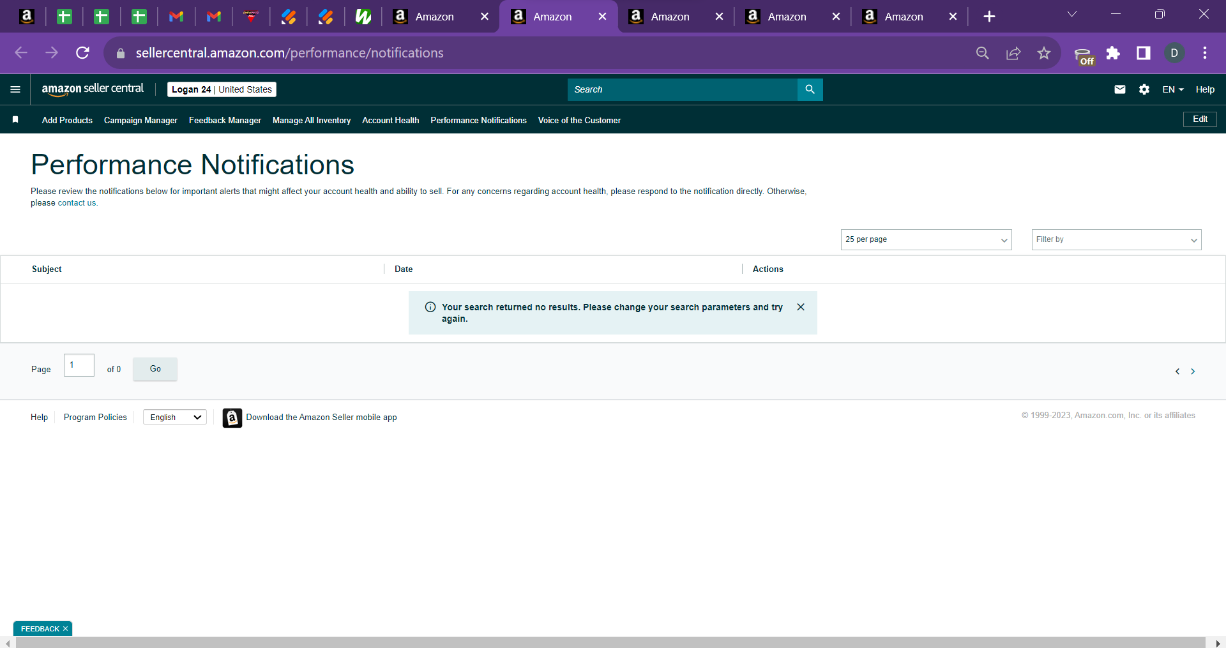
Task: Click the Subject column header
Action: 47,269
